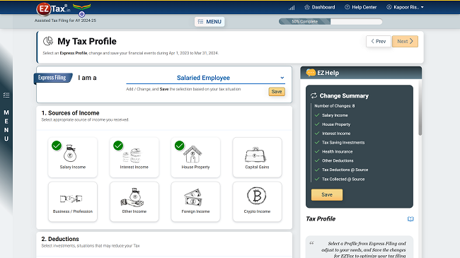Select the Crypto Income card
Viewport: 460px width, 258px height.
(x=257, y=201)
